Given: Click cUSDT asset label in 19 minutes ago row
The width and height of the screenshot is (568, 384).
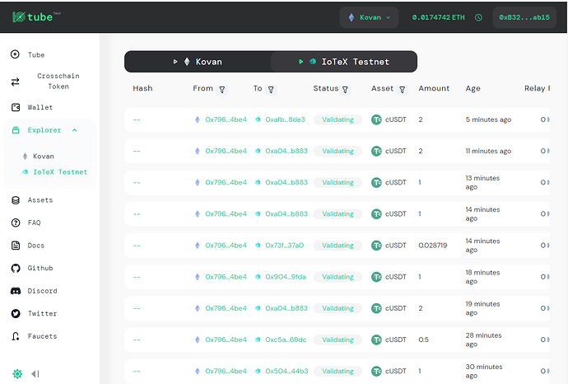Looking at the screenshot, I should [396, 308].
